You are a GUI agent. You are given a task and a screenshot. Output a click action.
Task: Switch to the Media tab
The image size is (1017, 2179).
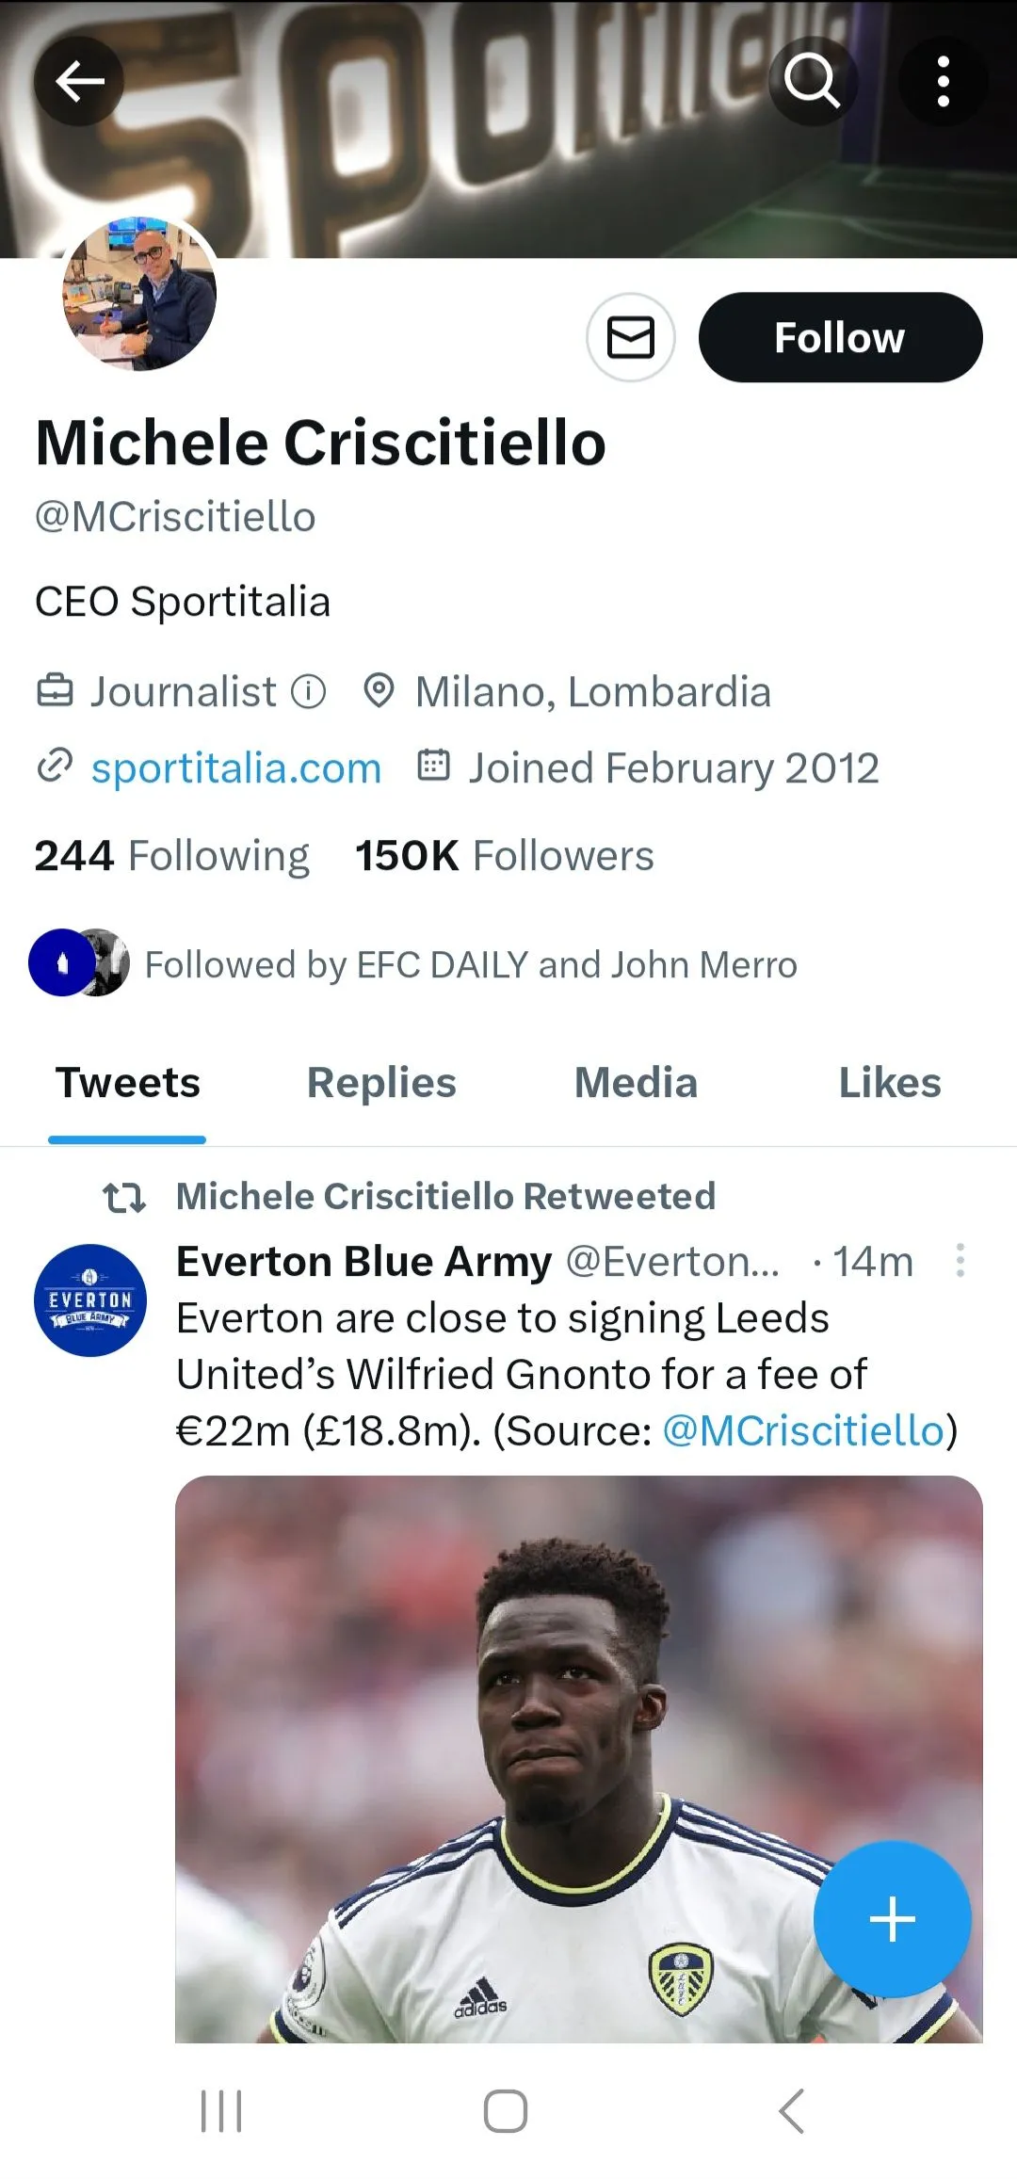point(636,1083)
